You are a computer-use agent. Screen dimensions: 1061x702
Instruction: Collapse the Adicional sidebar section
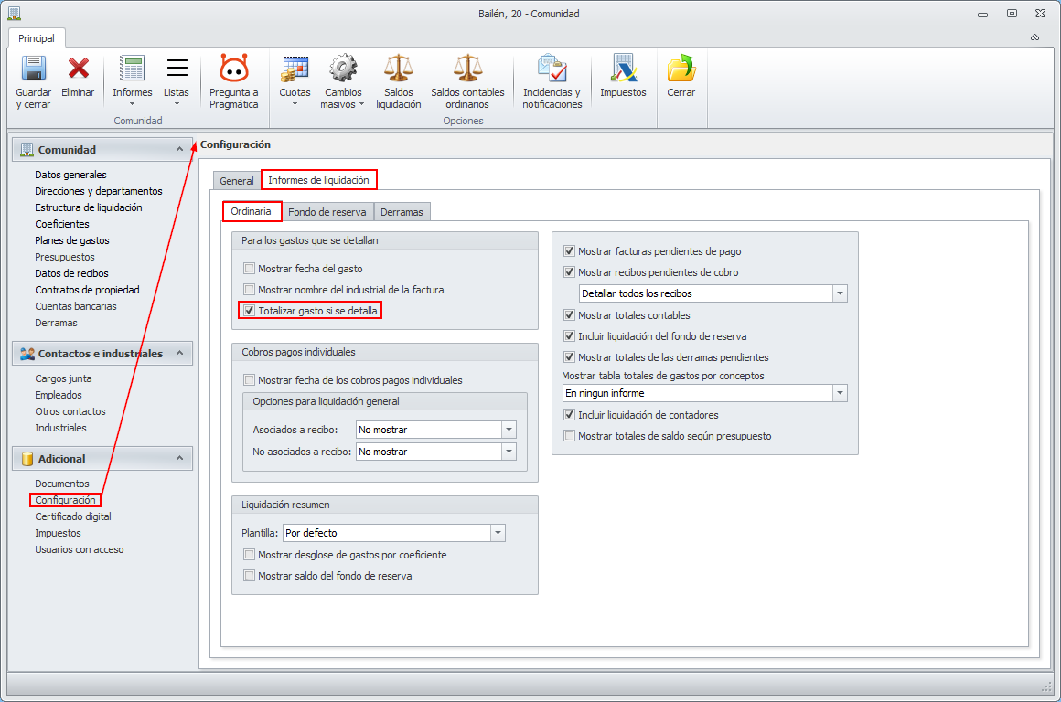[179, 458]
